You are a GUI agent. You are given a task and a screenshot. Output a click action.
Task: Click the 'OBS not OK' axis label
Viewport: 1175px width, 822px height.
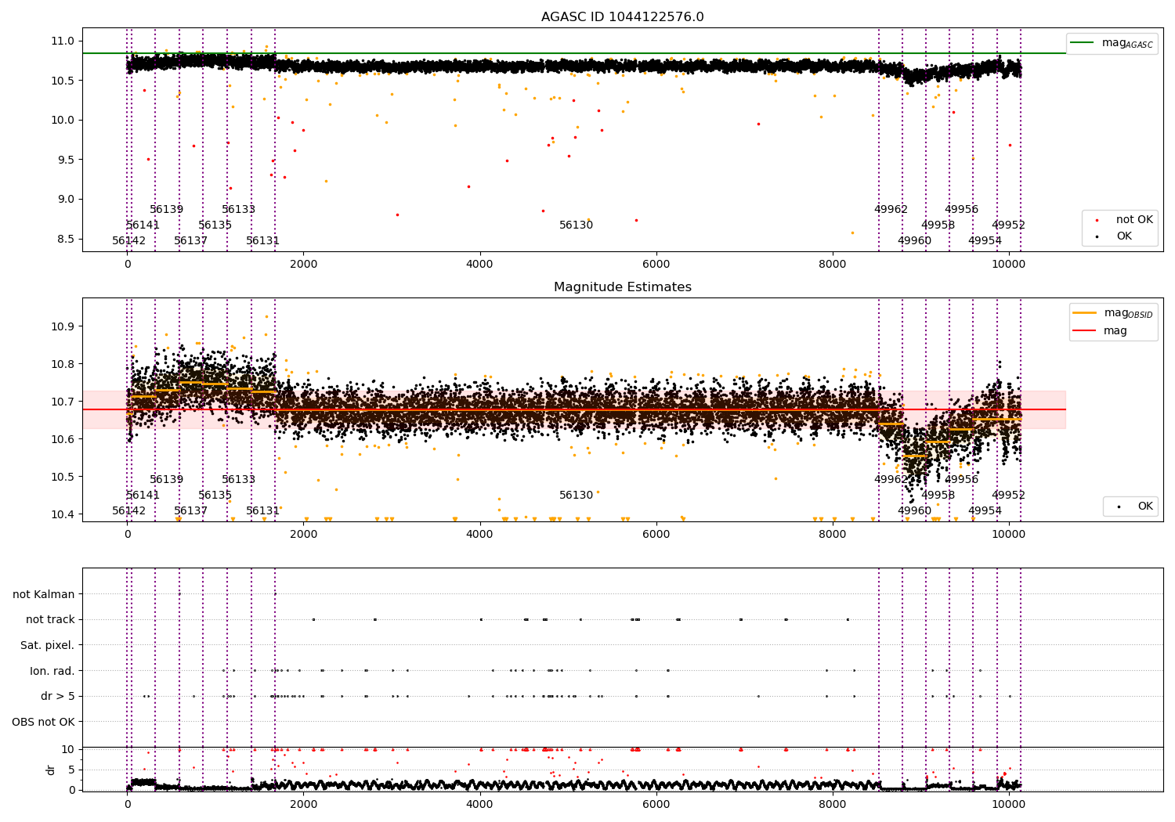pos(44,722)
